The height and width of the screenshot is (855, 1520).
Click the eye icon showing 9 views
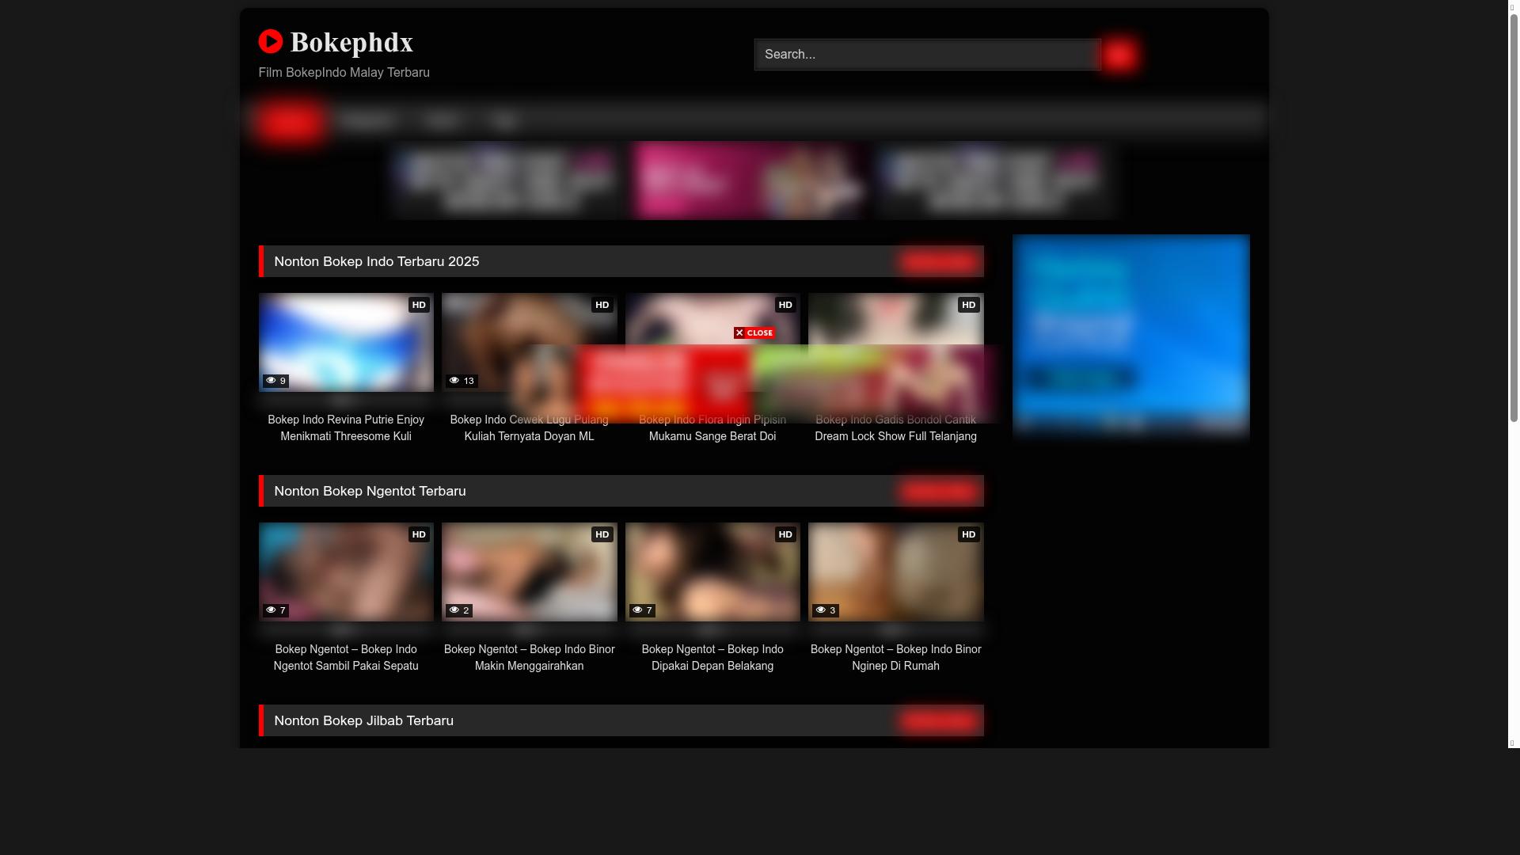click(270, 381)
